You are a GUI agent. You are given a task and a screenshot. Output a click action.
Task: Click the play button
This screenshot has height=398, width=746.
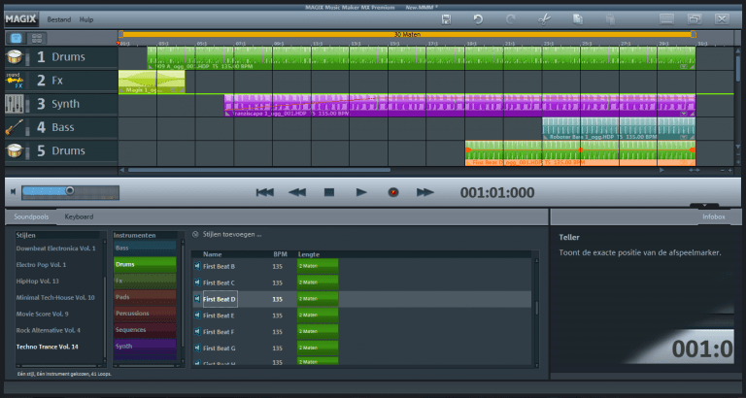click(361, 192)
